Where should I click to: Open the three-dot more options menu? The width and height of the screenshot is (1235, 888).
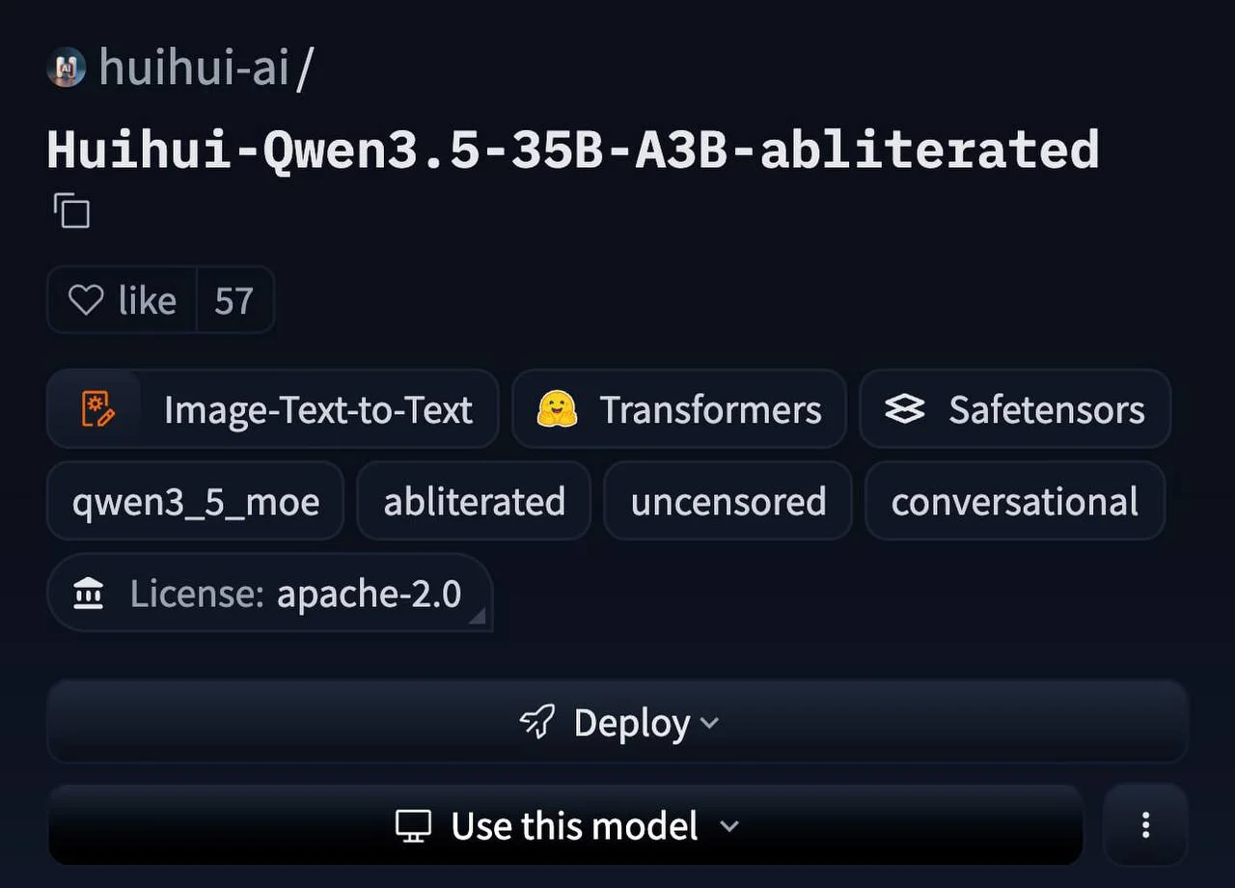pyautogui.click(x=1145, y=825)
